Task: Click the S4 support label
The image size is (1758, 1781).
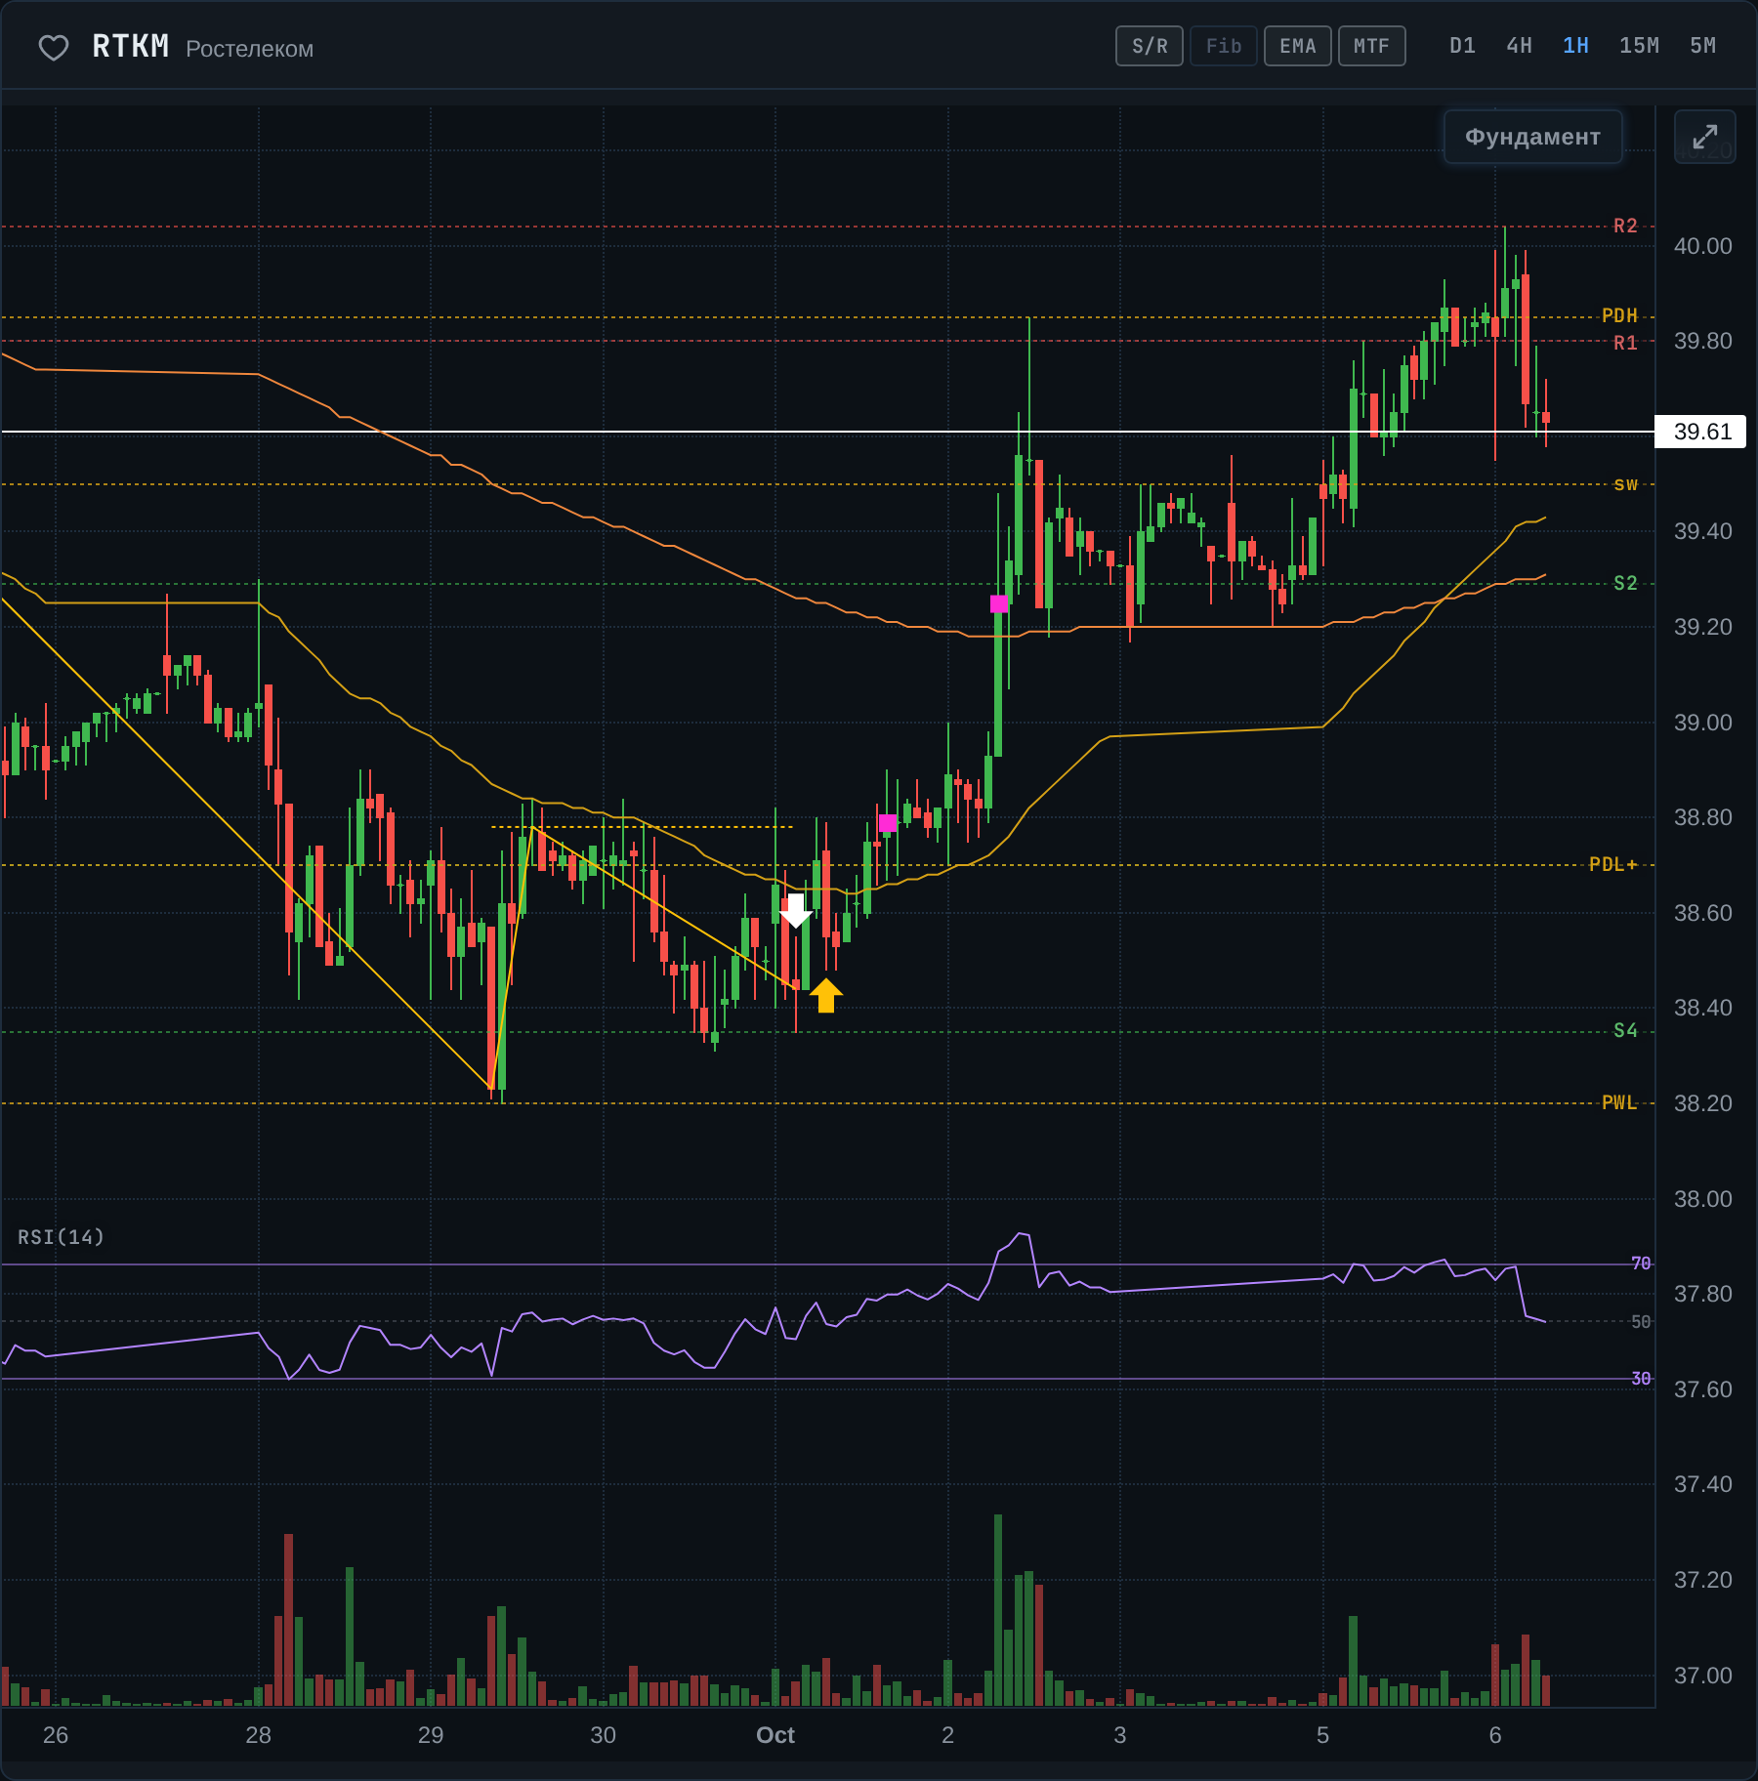Action: click(1625, 1030)
